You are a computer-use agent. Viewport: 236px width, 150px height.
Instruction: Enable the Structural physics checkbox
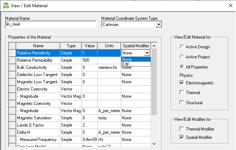(x=181, y=103)
